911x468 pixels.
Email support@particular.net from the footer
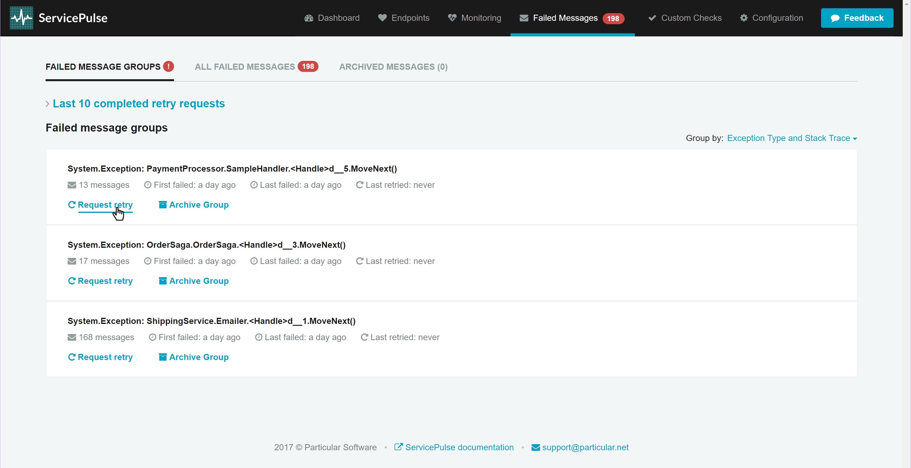point(585,447)
